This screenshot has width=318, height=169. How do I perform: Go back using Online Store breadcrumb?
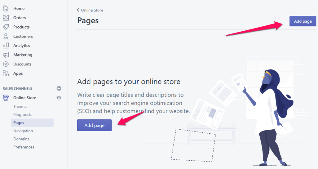[x=90, y=10]
